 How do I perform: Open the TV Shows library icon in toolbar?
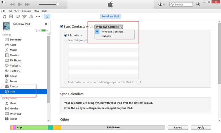pos(17,16)
